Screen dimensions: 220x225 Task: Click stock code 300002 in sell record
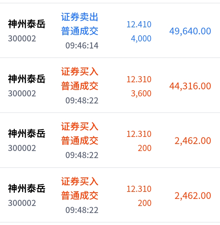tap(22, 39)
